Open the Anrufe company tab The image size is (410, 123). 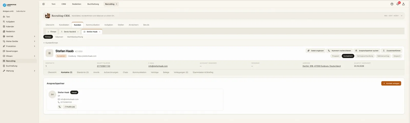pyautogui.click(x=96, y=73)
